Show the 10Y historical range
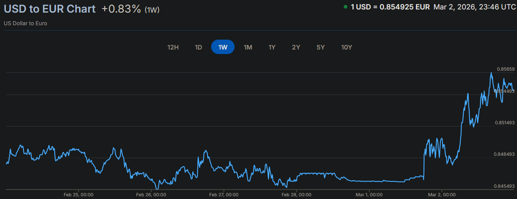The width and height of the screenshot is (517, 199). coord(346,47)
